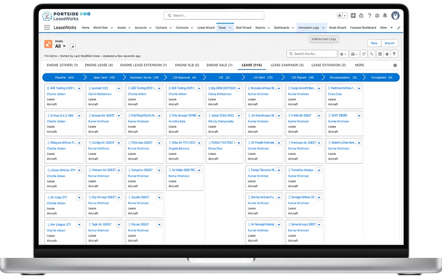Open the Lease Wizard tab

coord(206,28)
